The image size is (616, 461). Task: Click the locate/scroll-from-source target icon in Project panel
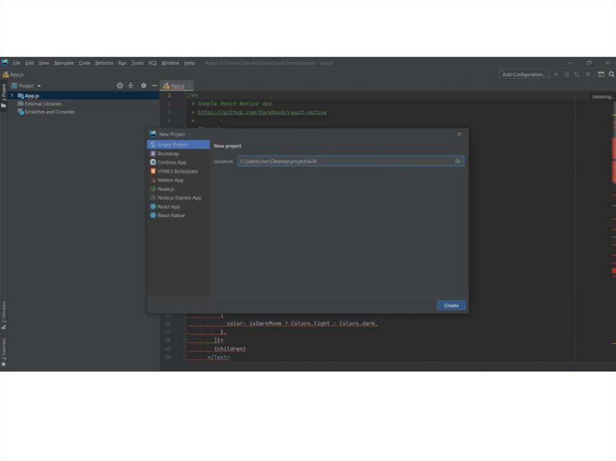(120, 86)
